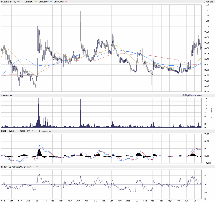Click the 16 value on volume axis

pos(205,98)
